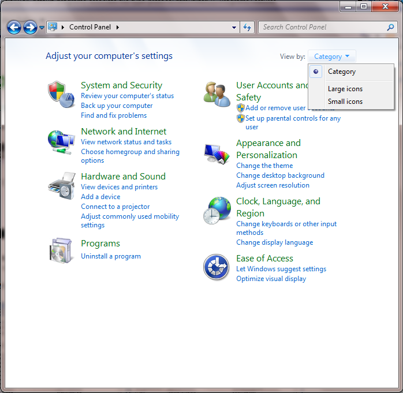Expand the address bar history dropdown
This screenshot has height=393, width=403.
[234, 27]
